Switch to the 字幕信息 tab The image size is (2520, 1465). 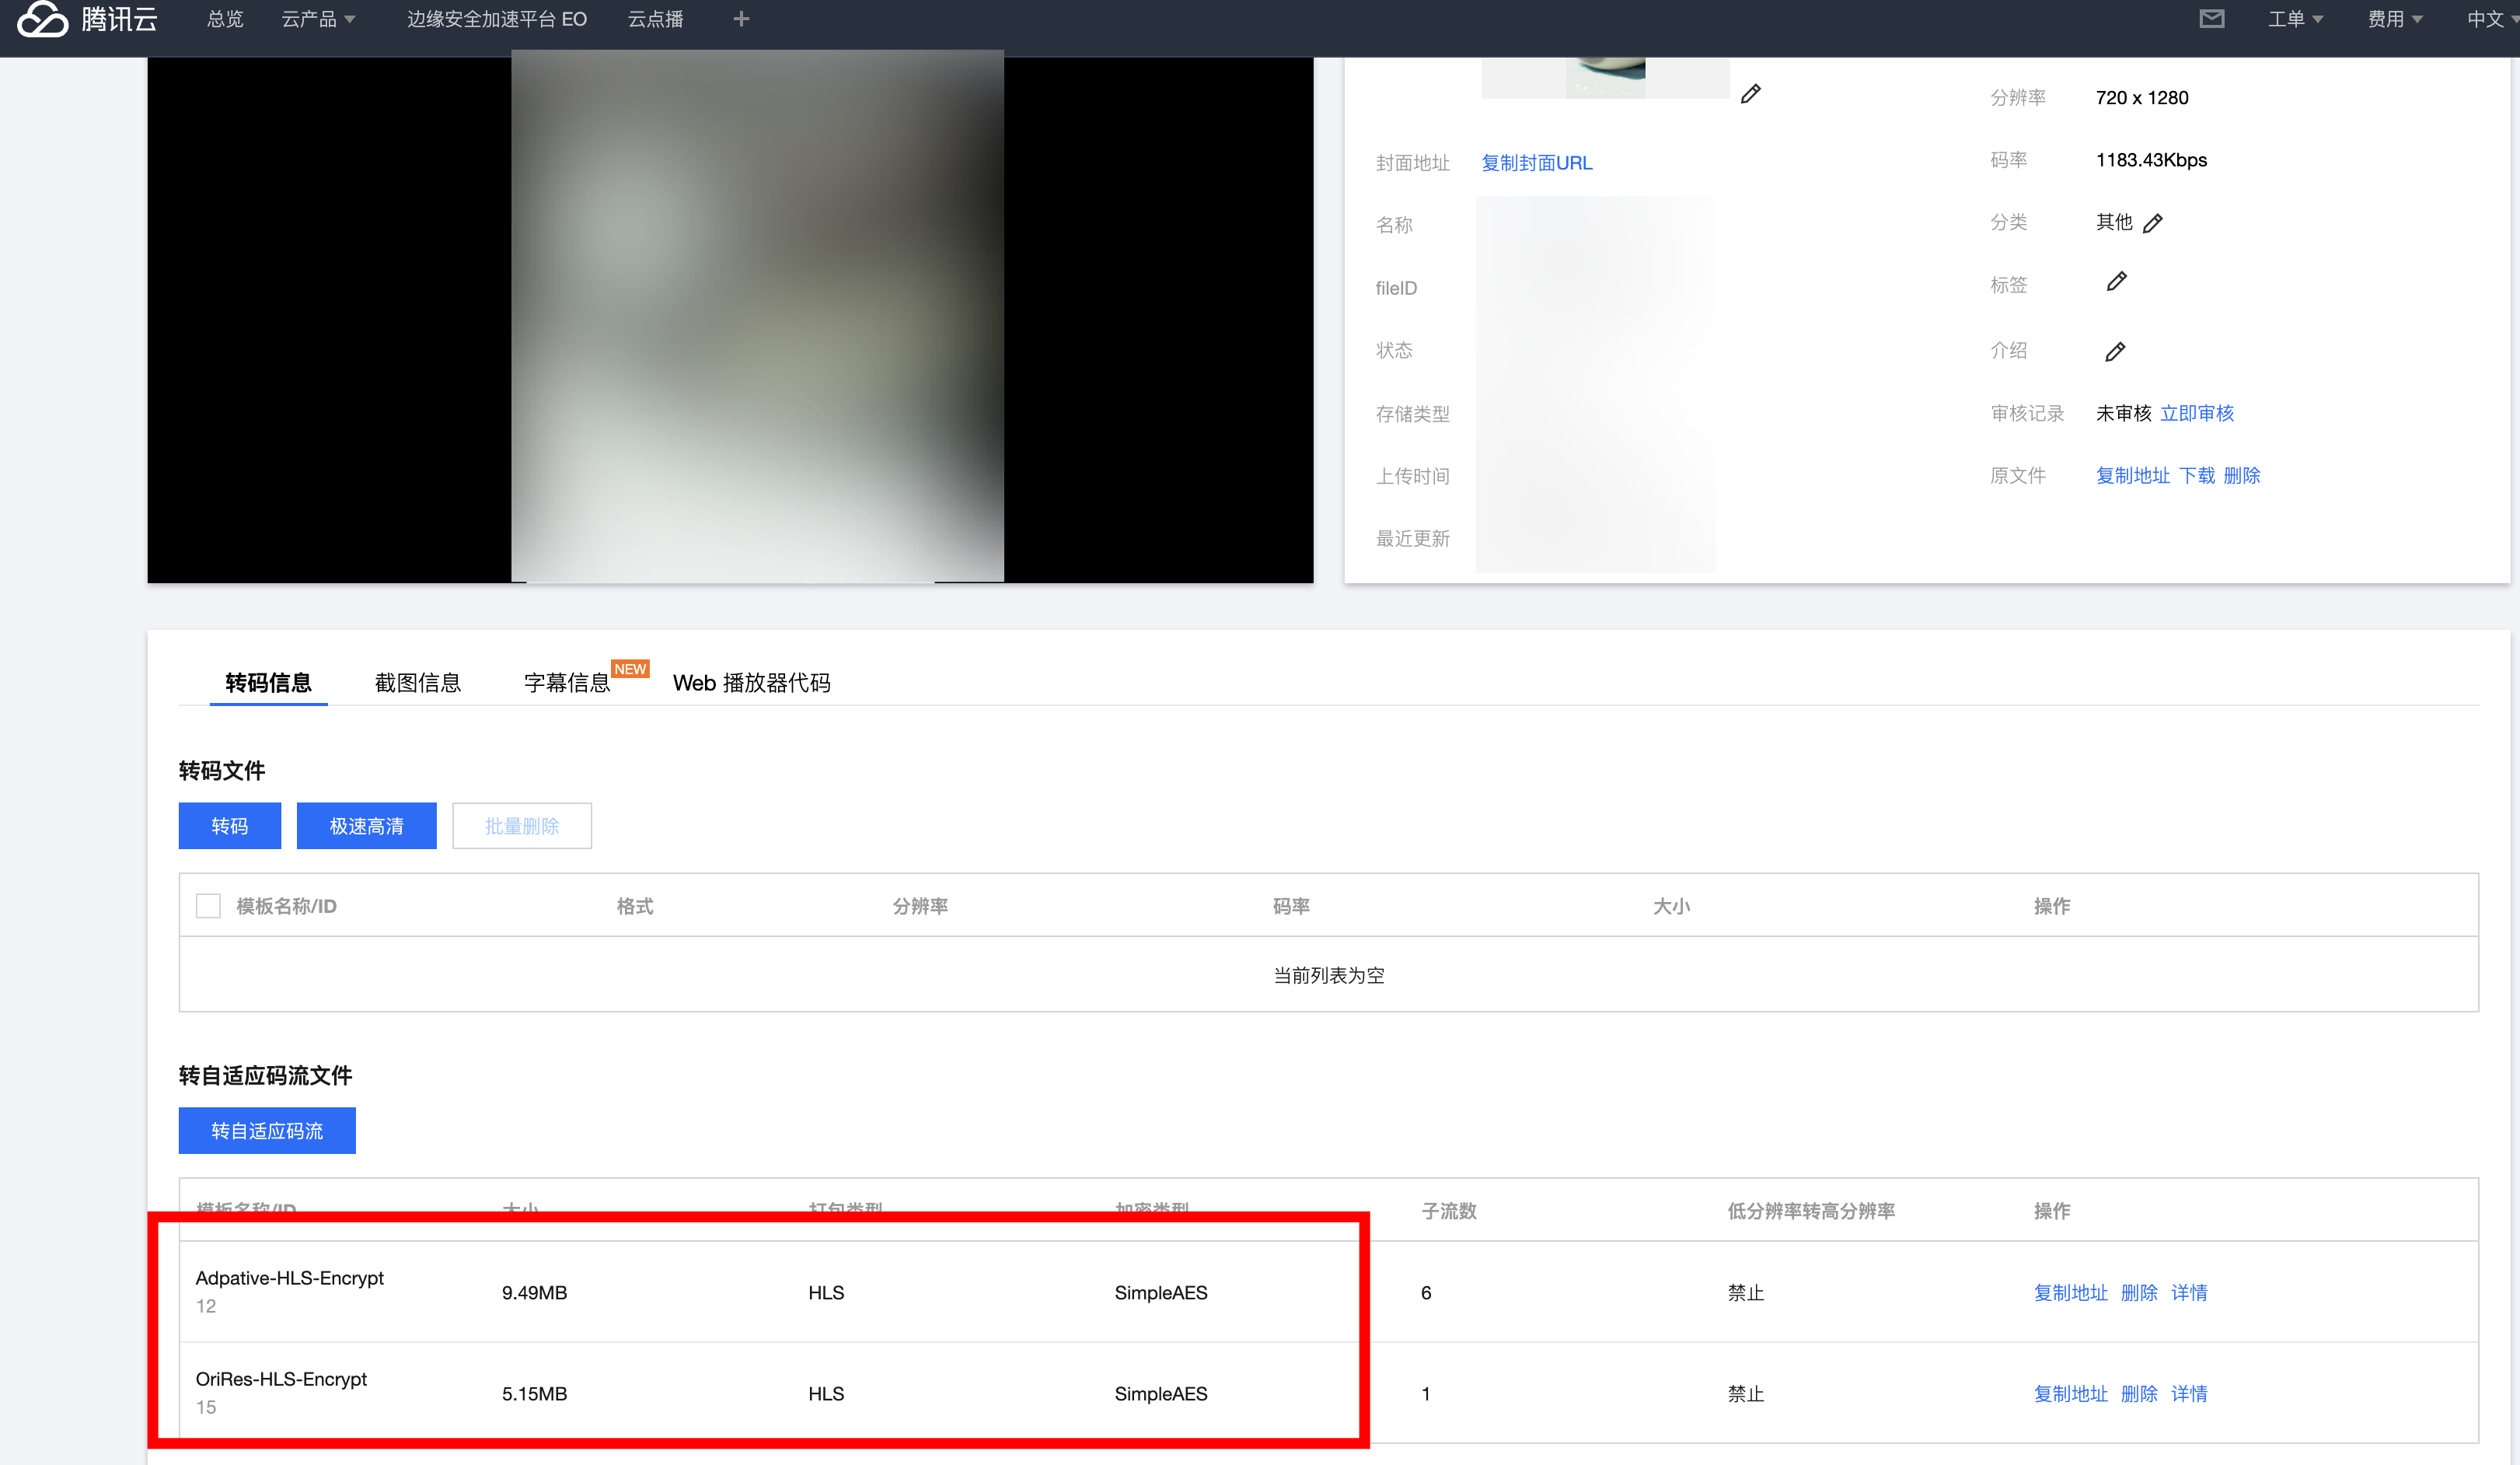tap(567, 683)
